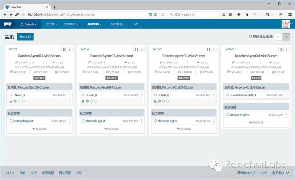Image resolution: width=295 pixels, height=180 pixels.
Task: Click the ellipsis button beside show system containers
Action: [x=279, y=37]
